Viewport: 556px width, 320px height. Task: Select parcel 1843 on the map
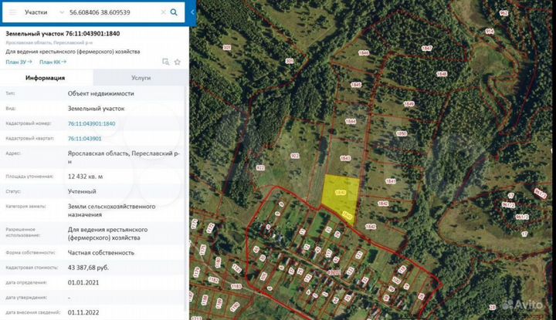[345, 158]
